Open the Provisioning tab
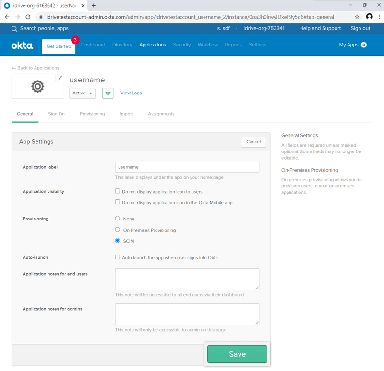 pyautogui.click(x=92, y=114)
